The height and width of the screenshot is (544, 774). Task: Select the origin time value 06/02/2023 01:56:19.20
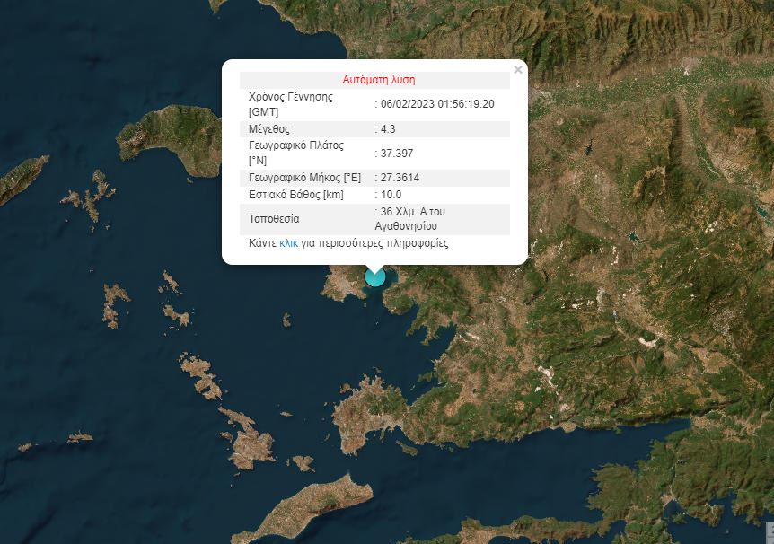coord(437,104)
